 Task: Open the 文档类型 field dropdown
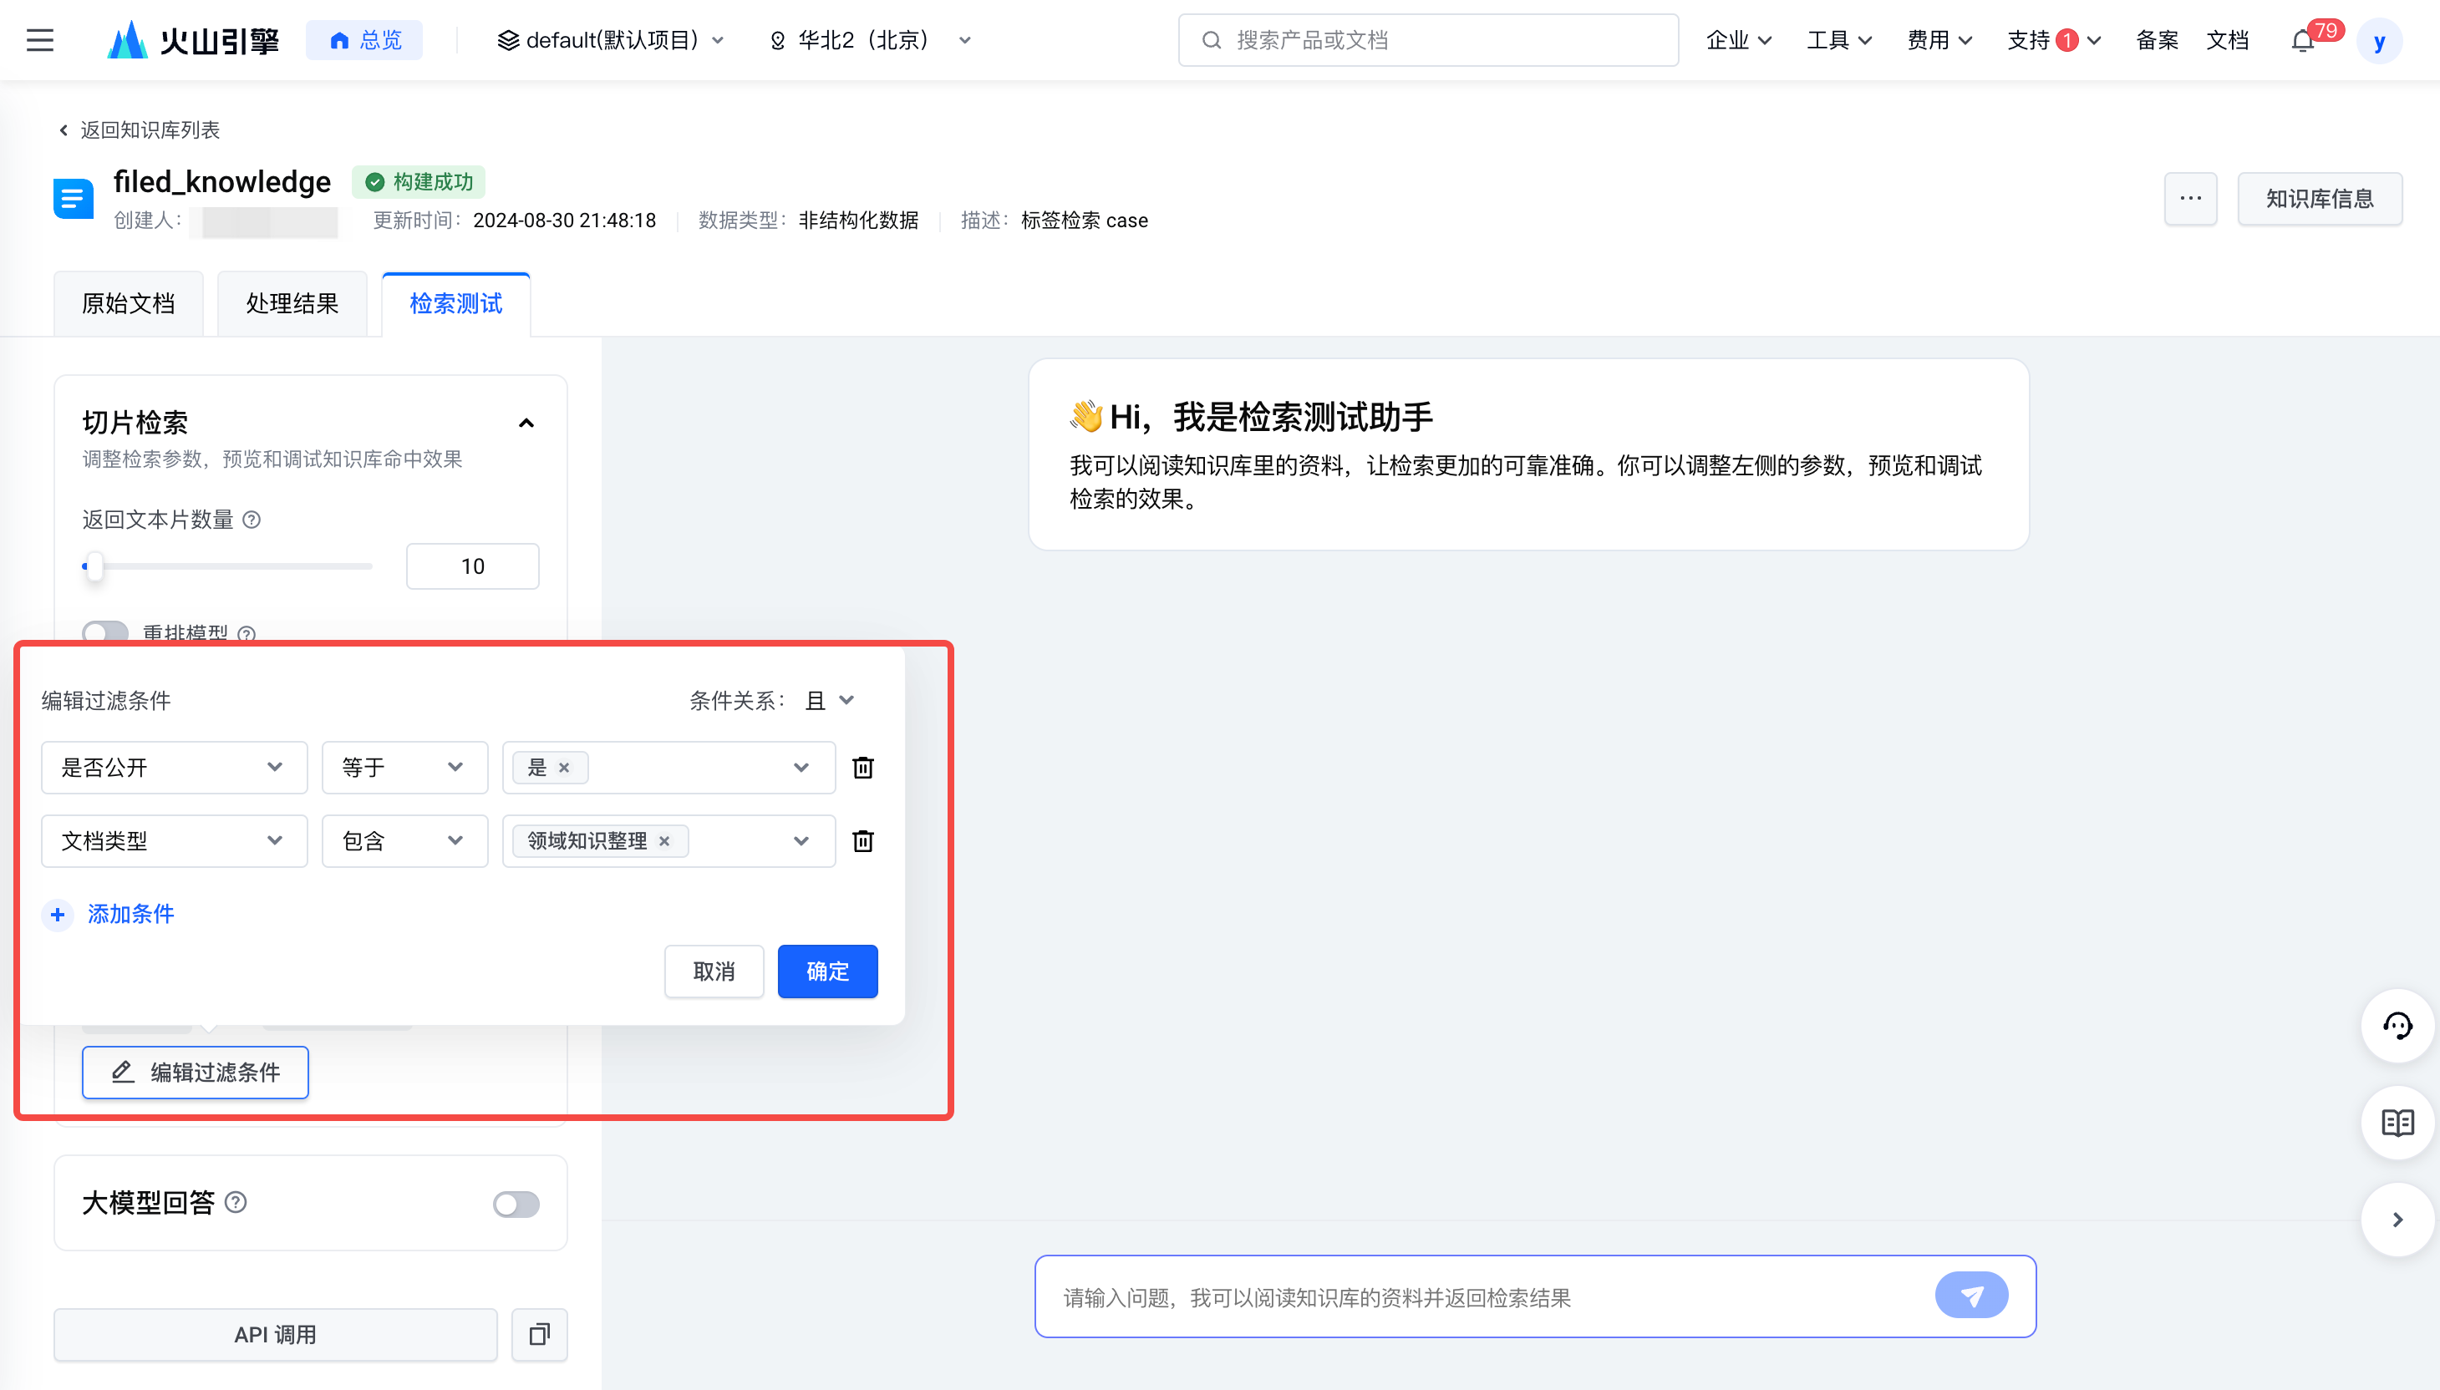point(174,841)
